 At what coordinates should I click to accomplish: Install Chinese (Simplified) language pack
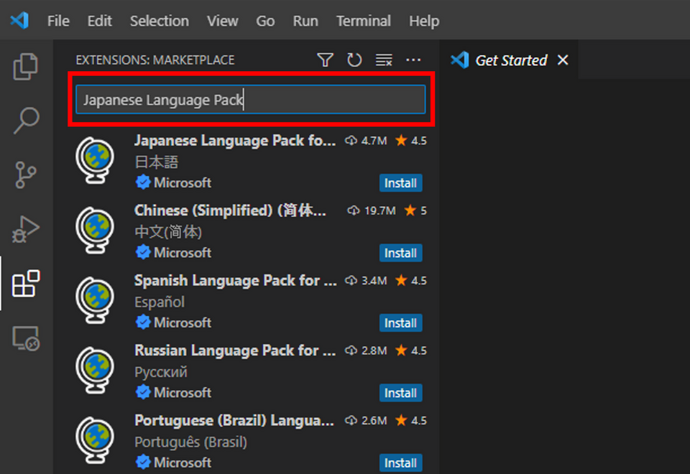[x=400, y=253]
